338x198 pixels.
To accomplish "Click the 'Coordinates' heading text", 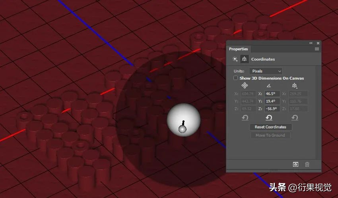I will pyautogui.click(x=263, y=59).
